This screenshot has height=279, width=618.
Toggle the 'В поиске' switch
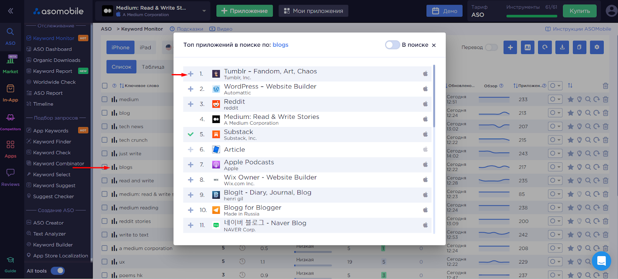tap(392, 45)
